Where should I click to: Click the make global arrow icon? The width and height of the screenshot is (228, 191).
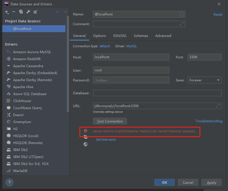click(x=35, y=12)
